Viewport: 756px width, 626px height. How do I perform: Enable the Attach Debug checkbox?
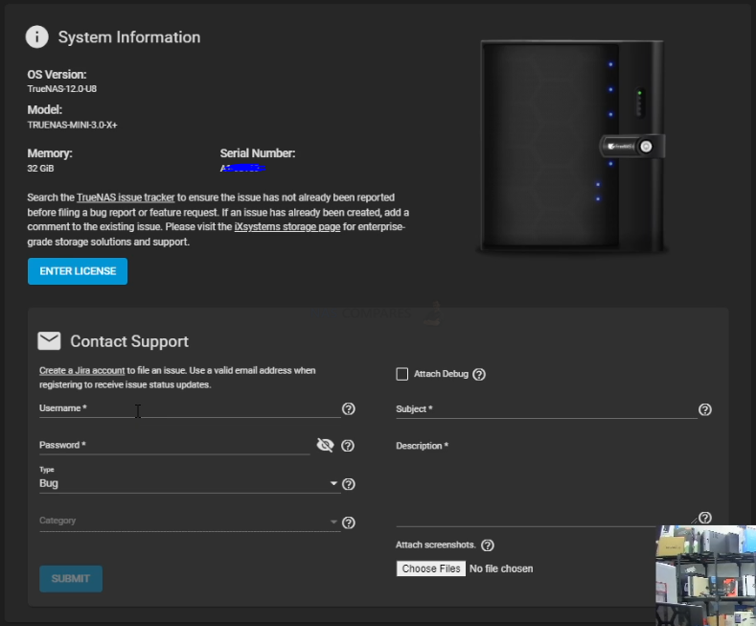click(x=402, y=374)
